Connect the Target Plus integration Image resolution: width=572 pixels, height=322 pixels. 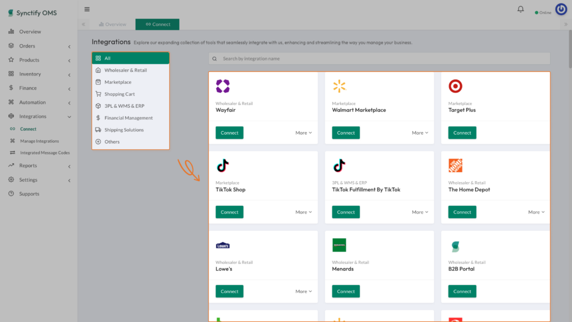[462, 133]
